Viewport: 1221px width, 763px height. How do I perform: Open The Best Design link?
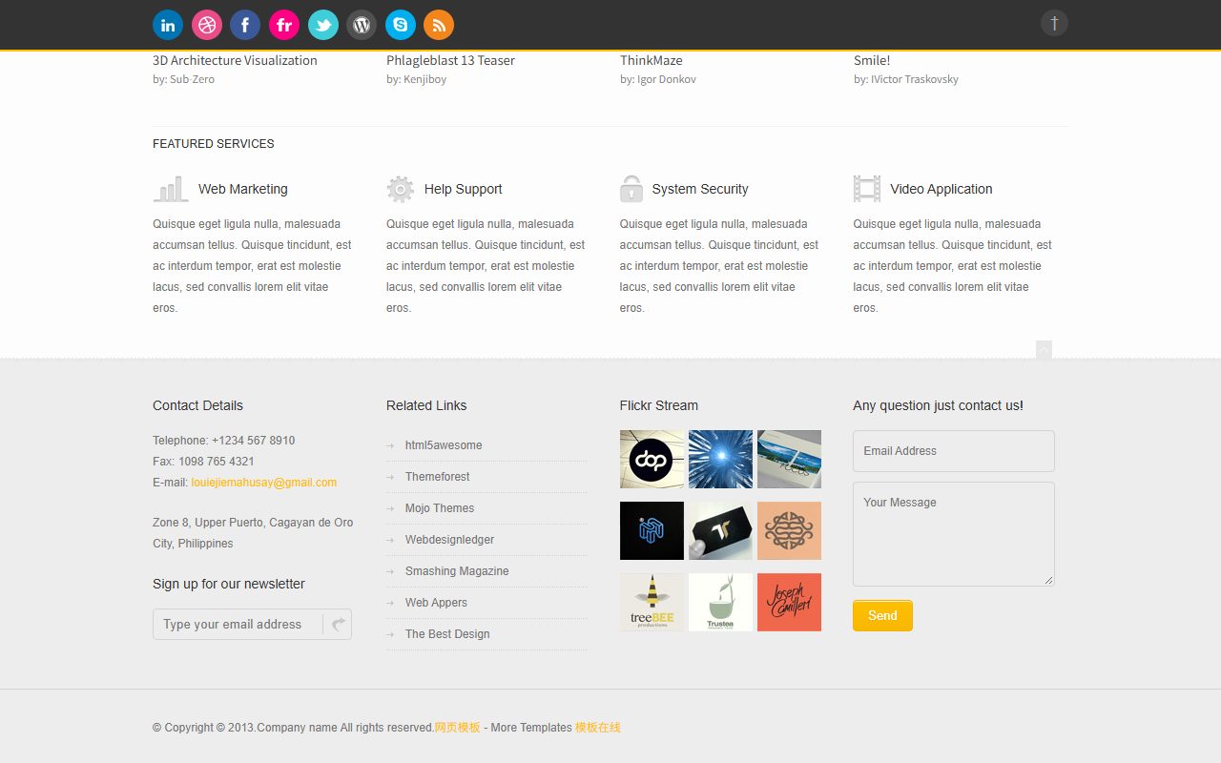447,634
